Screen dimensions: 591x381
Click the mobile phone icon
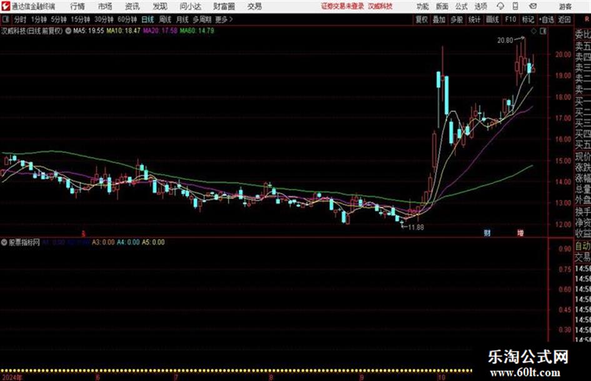tap(515, 6)
